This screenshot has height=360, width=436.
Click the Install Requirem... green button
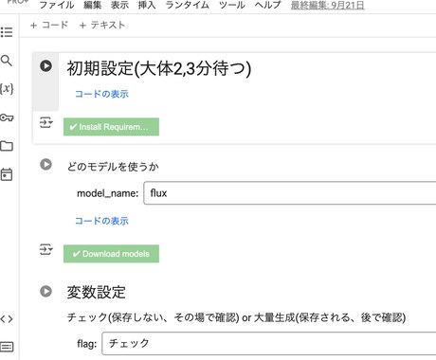click(x=111, y=127)
